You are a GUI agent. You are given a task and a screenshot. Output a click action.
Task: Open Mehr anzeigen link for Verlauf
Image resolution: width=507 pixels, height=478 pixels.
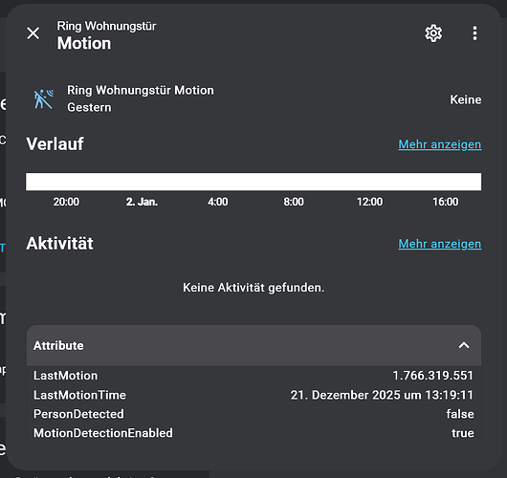[440, 144]
